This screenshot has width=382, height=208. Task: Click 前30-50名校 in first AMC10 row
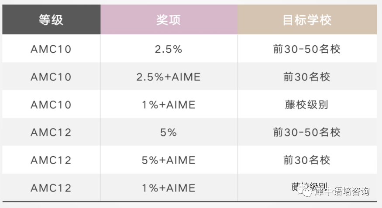point(307,49)
